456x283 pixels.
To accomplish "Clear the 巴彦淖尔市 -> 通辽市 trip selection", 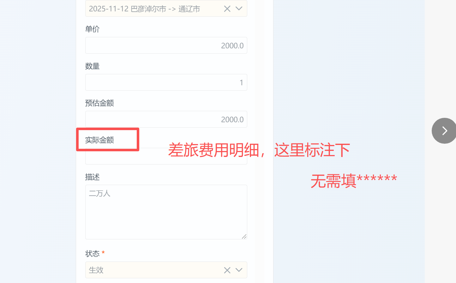I will coord(227,9).
